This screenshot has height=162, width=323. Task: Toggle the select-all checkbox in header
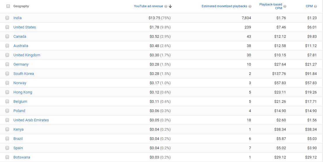tap(8, 6)
